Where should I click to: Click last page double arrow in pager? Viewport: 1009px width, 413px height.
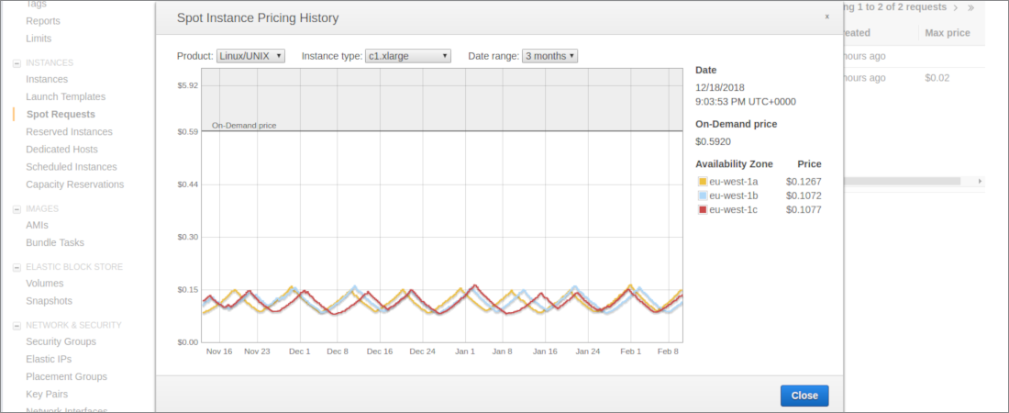[x=971, y=7]
